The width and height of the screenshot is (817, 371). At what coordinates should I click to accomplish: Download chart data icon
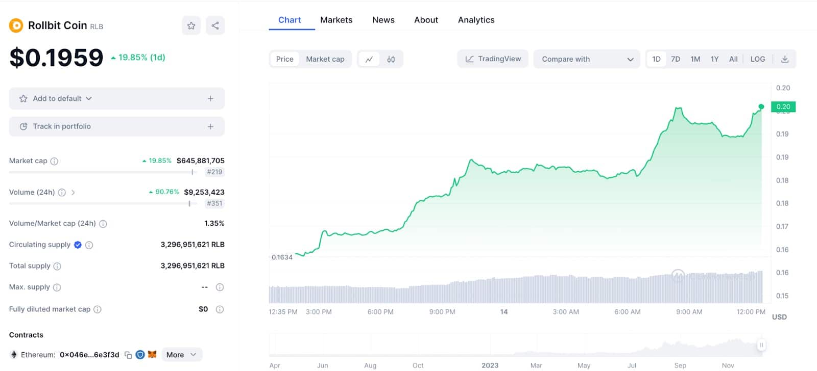(x=785, y=59)
